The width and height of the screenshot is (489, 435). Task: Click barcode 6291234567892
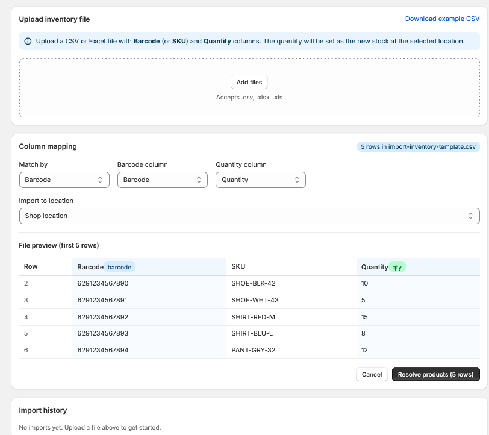(x=103, y=317)
